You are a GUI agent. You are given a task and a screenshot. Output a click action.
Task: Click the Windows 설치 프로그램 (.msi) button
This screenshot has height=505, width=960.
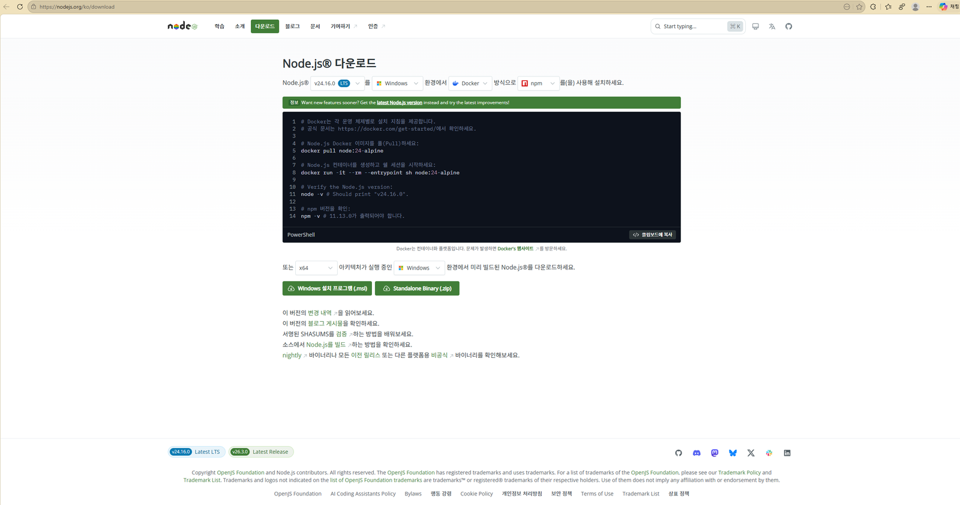coord(327,288)
